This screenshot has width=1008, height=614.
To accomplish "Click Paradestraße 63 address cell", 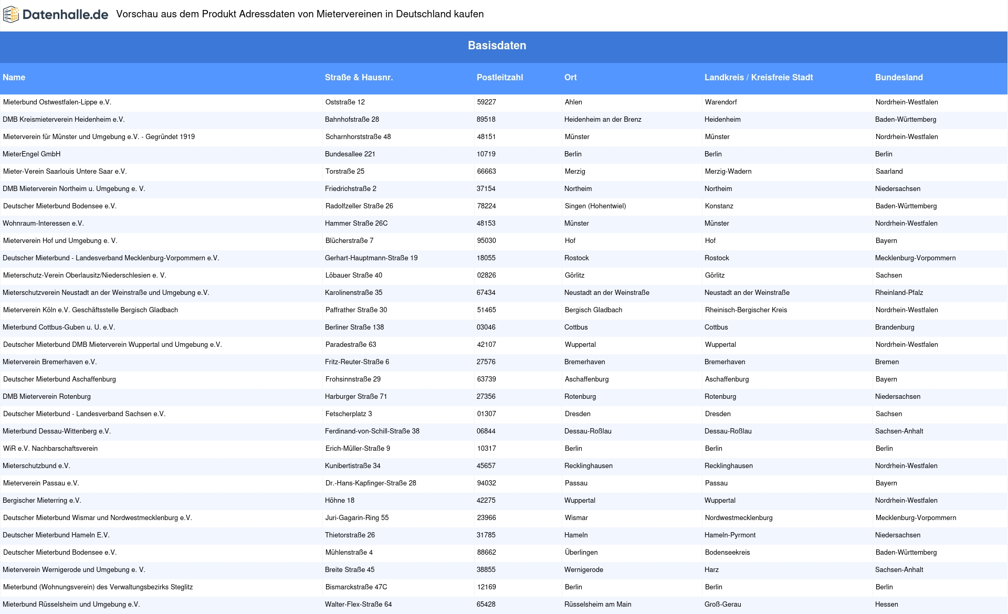I will (351, 345).
